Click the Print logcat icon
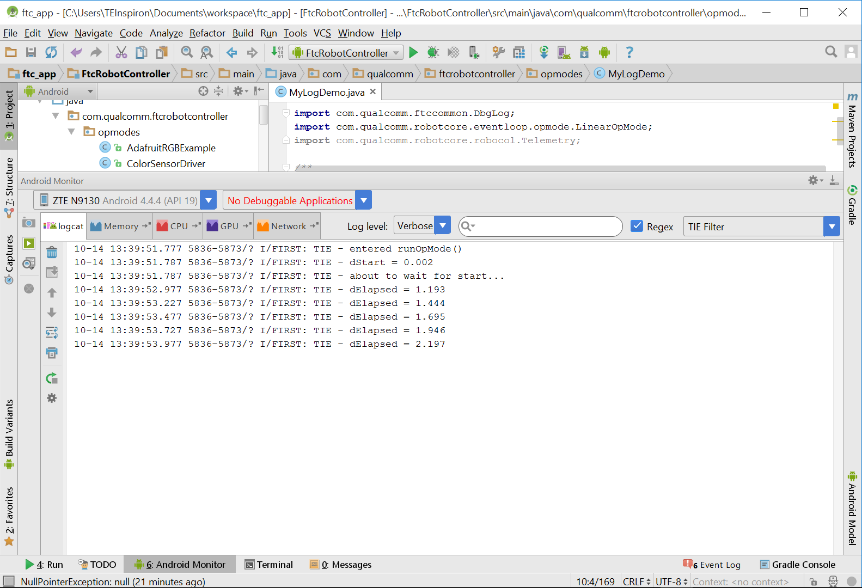862x588 pixels. coord(52,353)
